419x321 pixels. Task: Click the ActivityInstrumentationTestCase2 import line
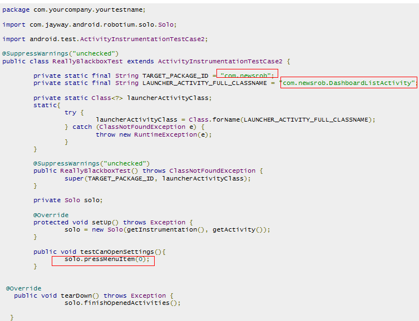[x=105, y=39]
